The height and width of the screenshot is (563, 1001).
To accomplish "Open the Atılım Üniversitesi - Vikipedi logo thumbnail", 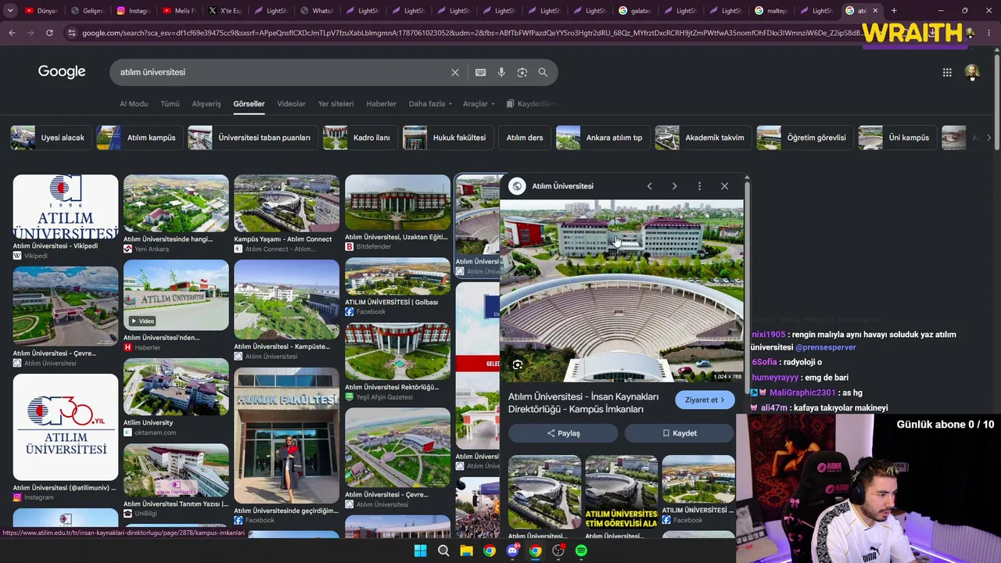I will tap(66, 207).
